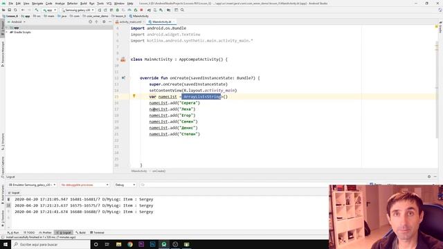The height and width of the screenshot is (249, 443).
Task: Click the override gutter icon at onCreate line
Action: tap(123, 78)
